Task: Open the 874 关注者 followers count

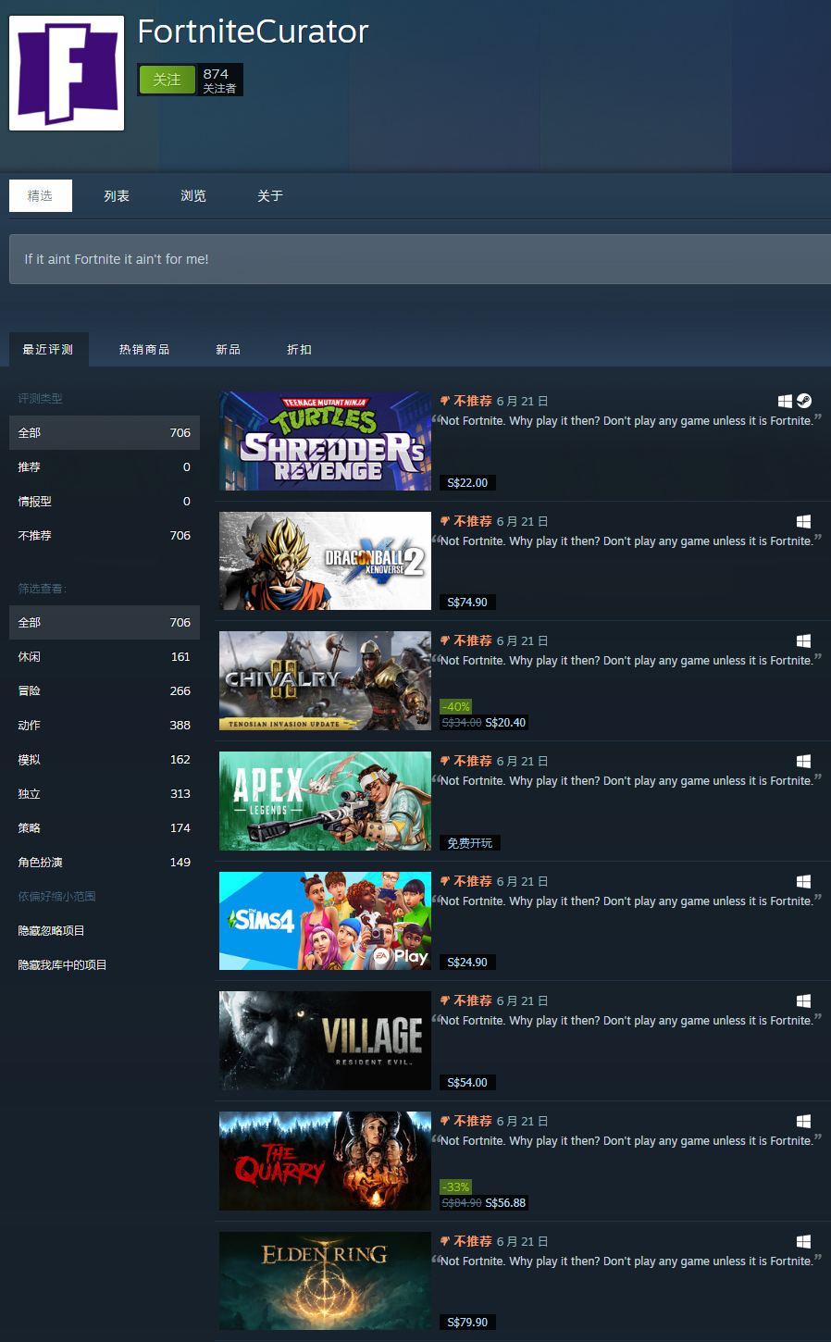Action: [x=219, y=80]
